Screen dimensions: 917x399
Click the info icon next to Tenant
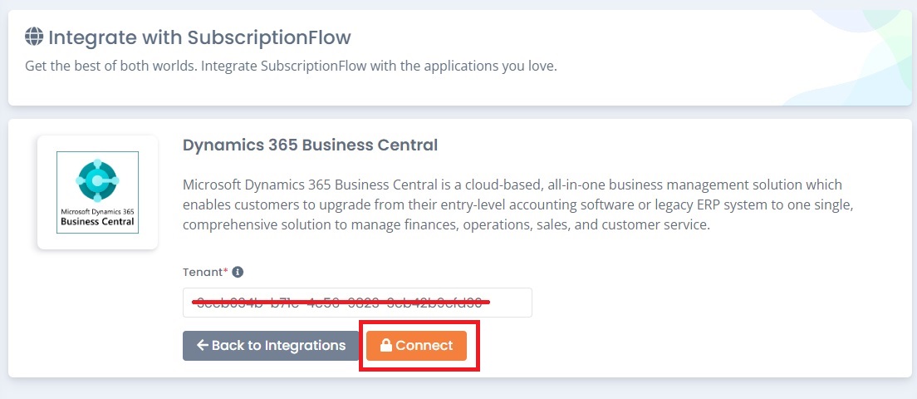[x=238, y=272]
